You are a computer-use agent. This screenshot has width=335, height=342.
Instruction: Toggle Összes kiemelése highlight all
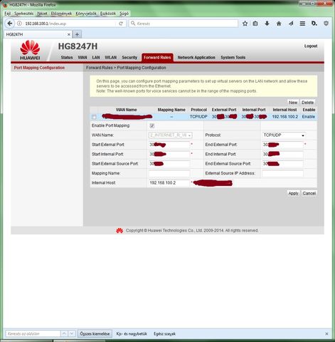95,333
